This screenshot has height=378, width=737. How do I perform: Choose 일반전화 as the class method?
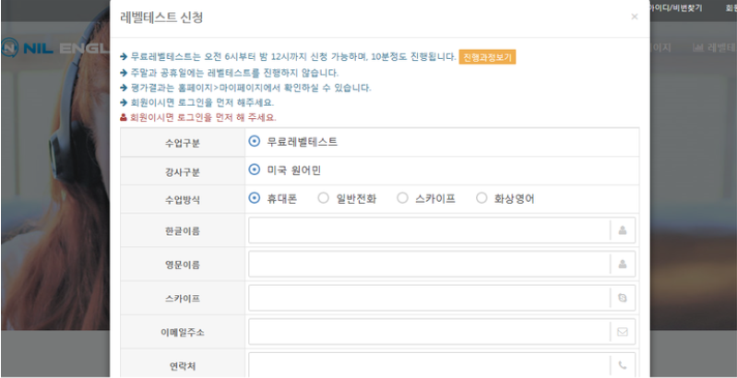(x=323, y=198)
